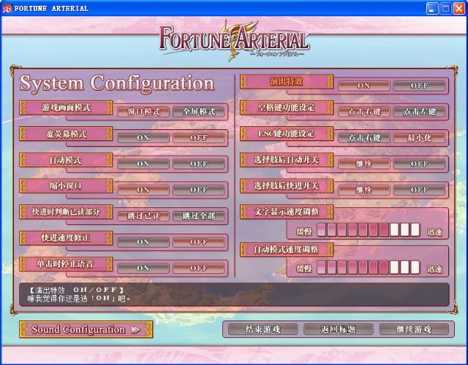Click the hint description text box

tap(234, 294)
